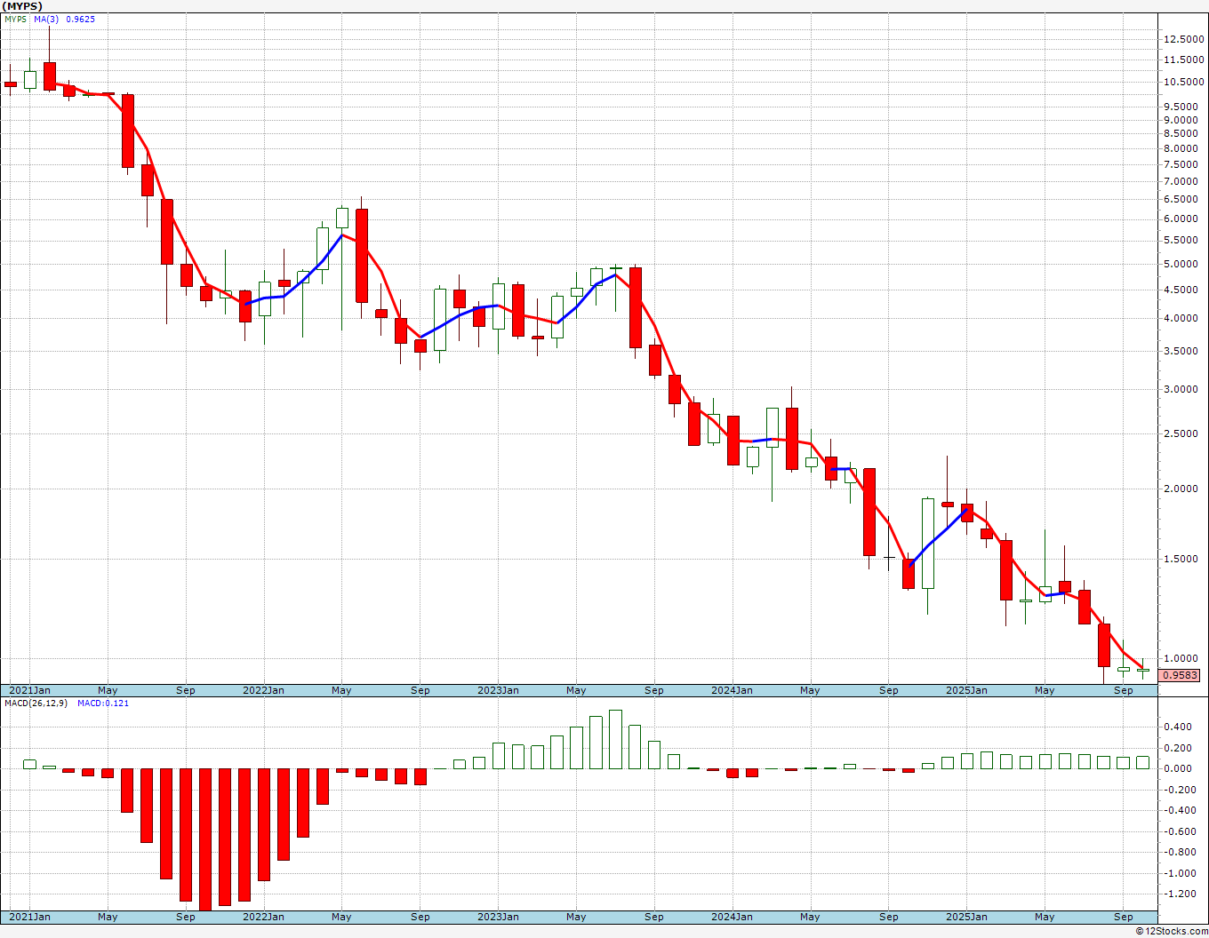This screenshot has width=1209, height=938.
Task: Click 2023Jan on the MACD panel date axis
Action: pos(498,917)
